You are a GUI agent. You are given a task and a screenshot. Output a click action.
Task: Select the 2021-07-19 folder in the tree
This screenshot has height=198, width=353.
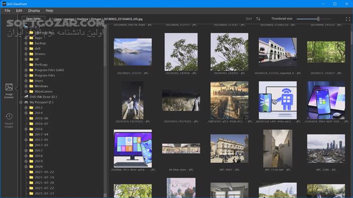tap(44, 177)
